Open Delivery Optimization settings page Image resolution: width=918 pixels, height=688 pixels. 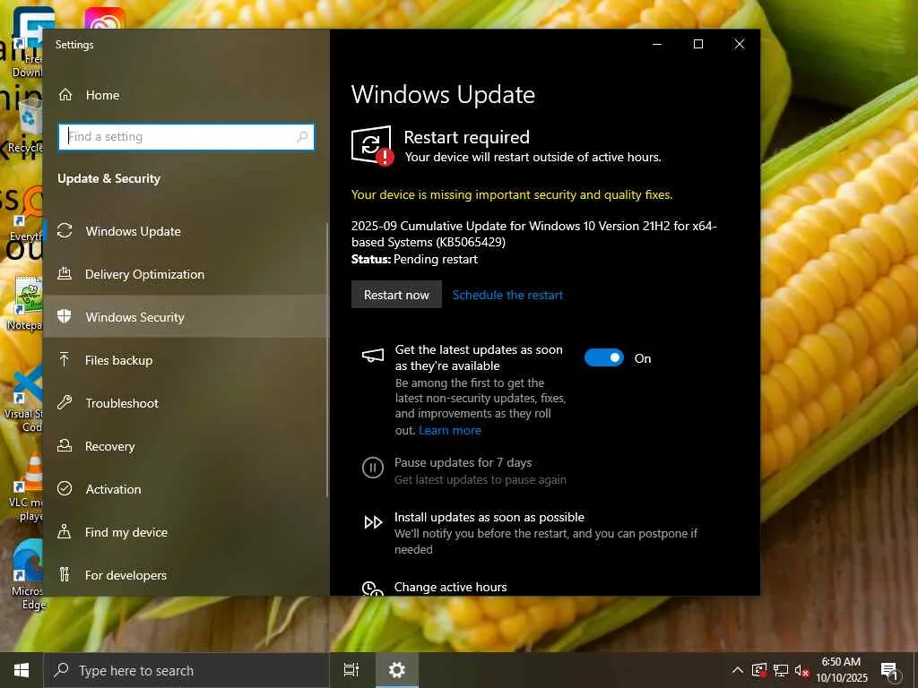185,274
